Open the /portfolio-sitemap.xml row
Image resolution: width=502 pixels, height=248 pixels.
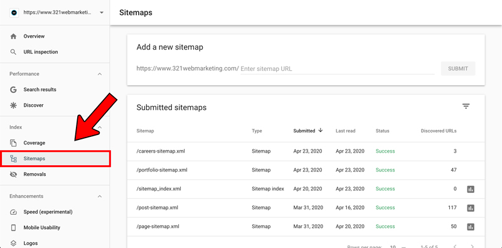click(306, 170)
